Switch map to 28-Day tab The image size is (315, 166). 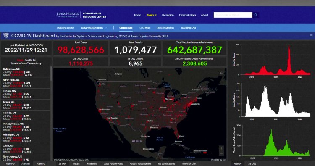click(63, 164)
